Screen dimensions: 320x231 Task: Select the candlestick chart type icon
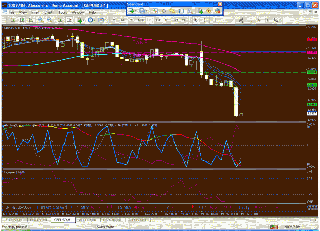22,20
